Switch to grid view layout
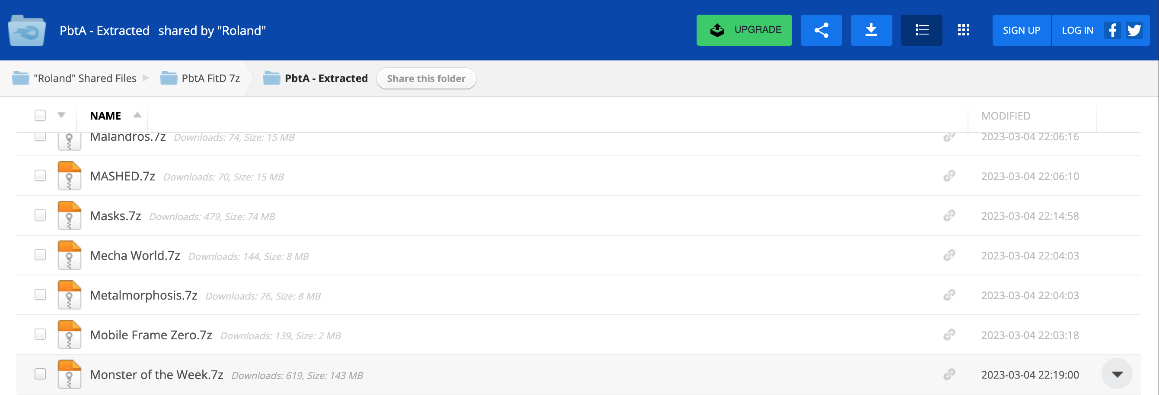The image size is (1159, 395). click(x=963, y=30)
